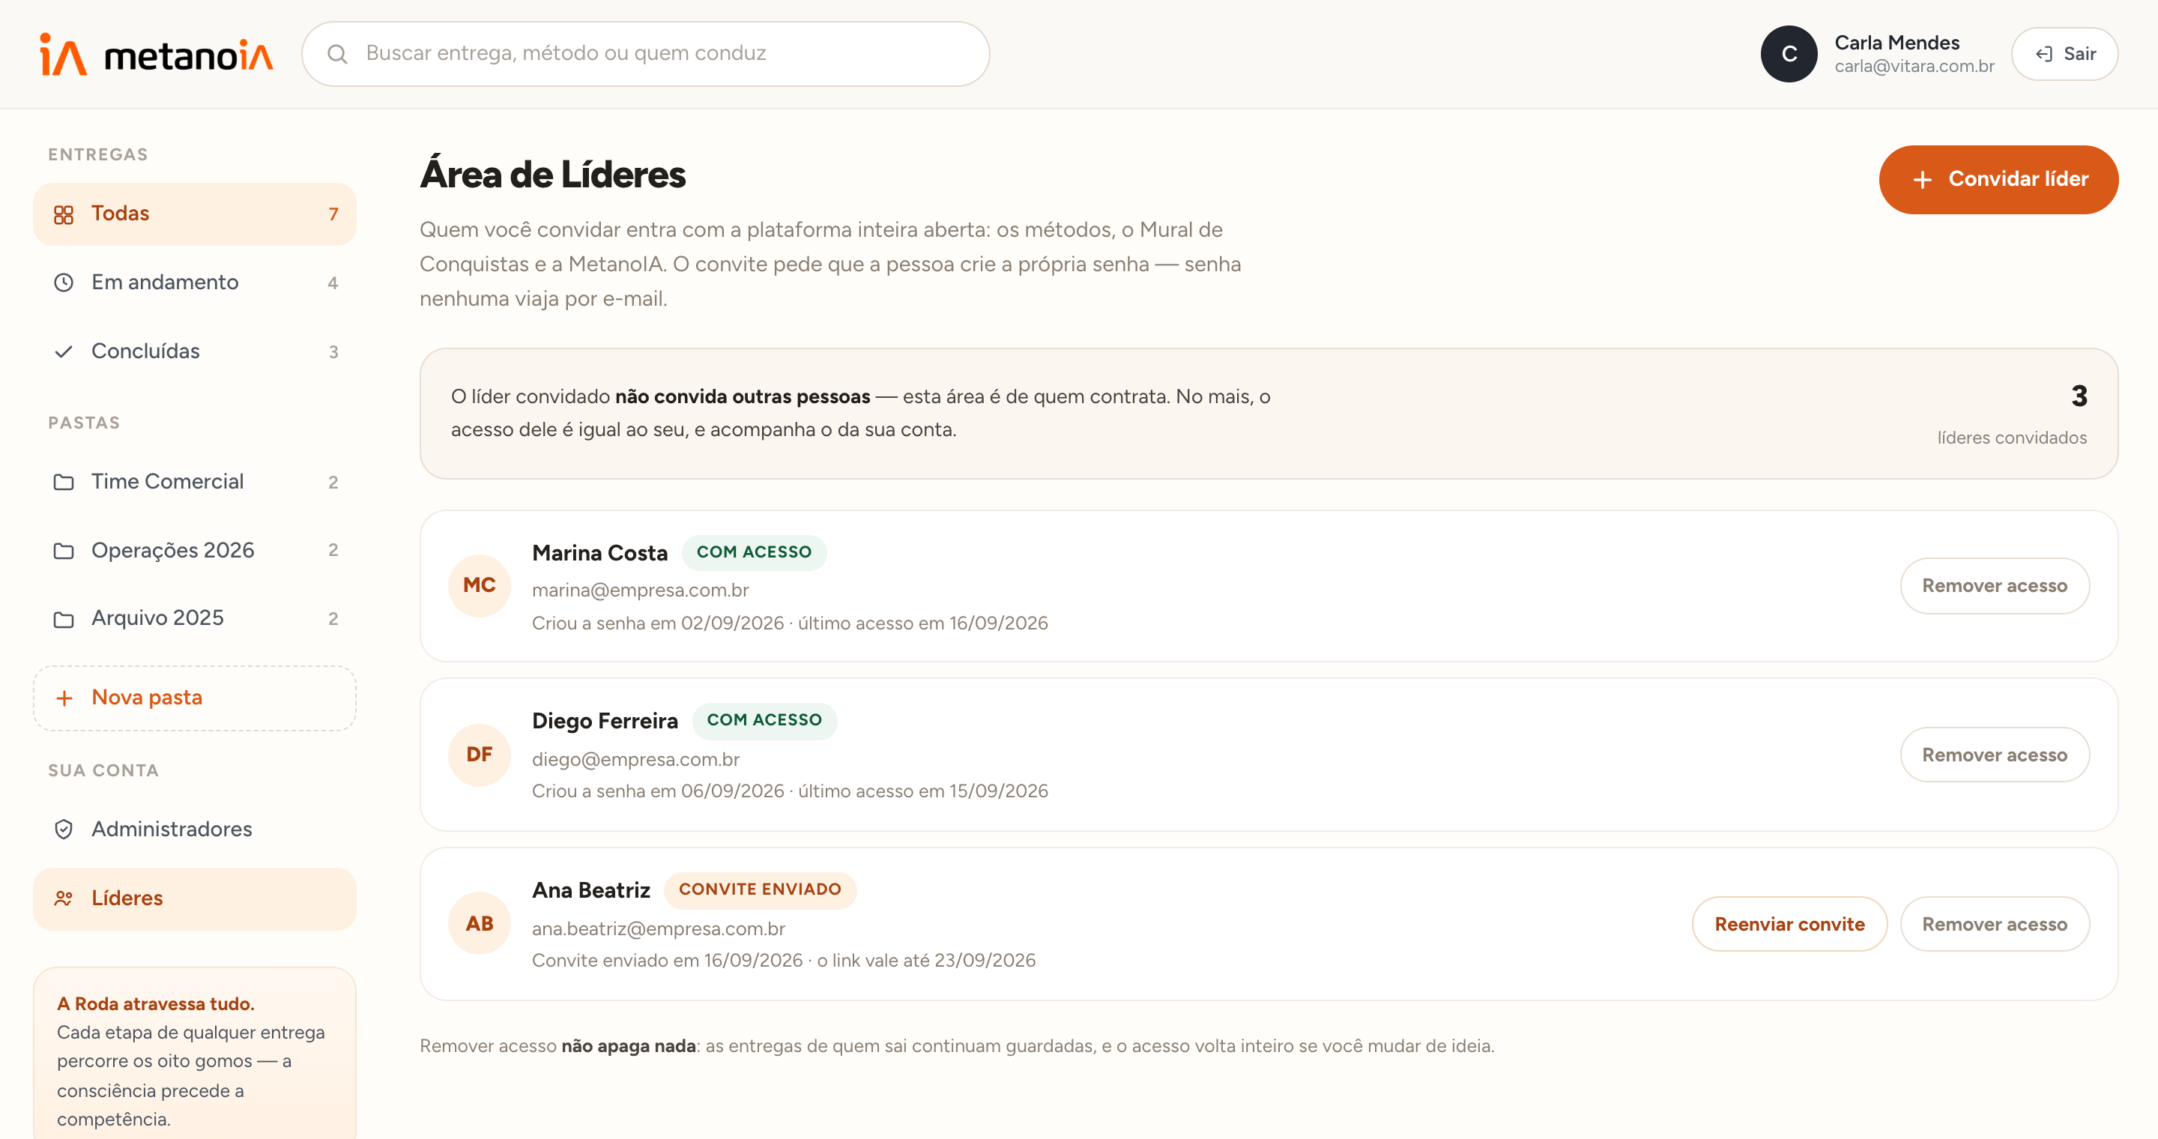Remove access for Marina Costa
This screenshot has height=1139, width=2158.
click(1995, 586)
